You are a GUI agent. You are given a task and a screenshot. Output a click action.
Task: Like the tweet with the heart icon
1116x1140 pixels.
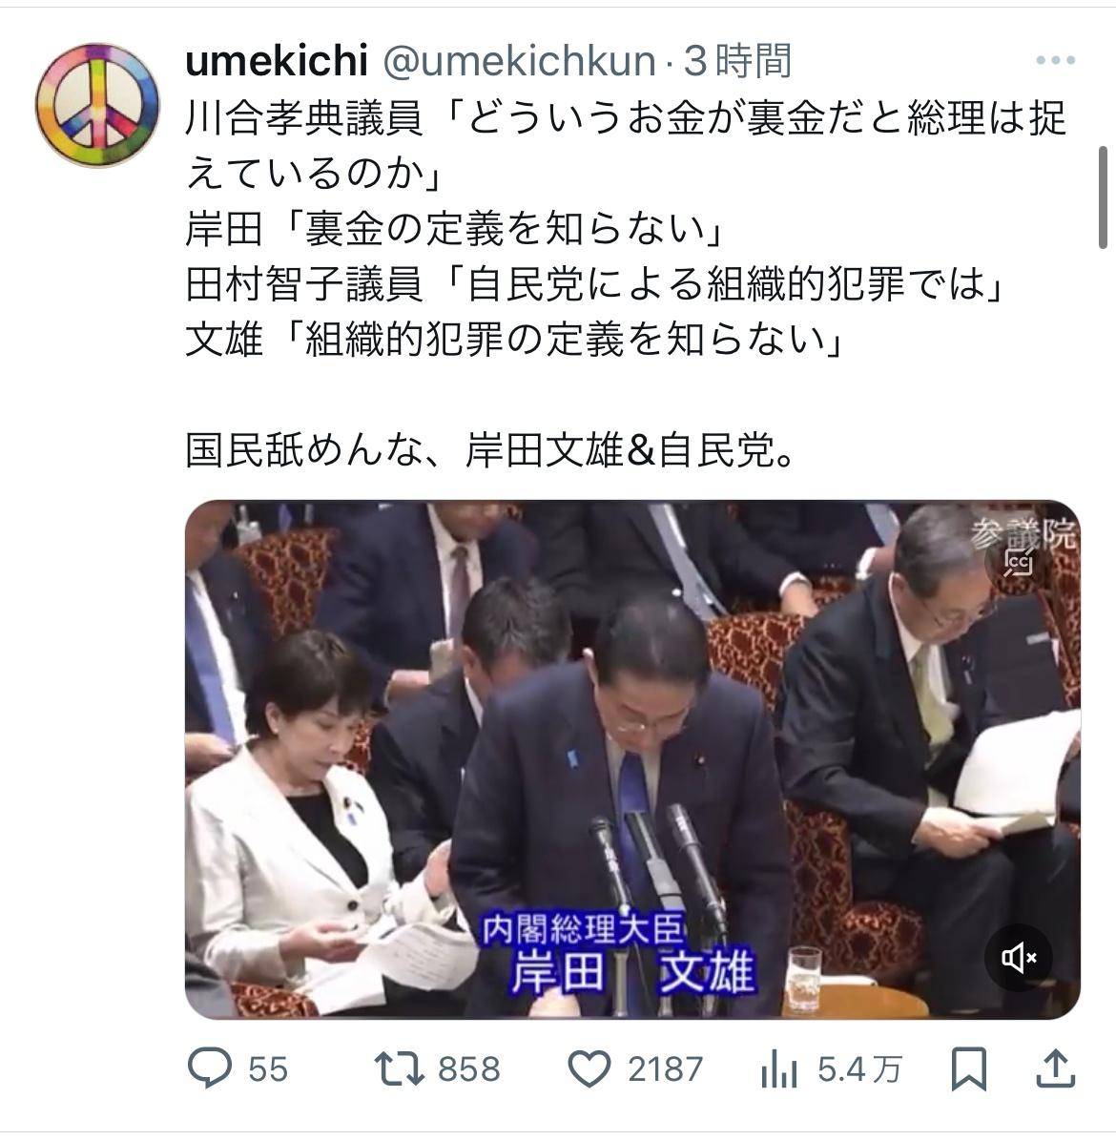pyautogui.click(x=589, y=1069)
